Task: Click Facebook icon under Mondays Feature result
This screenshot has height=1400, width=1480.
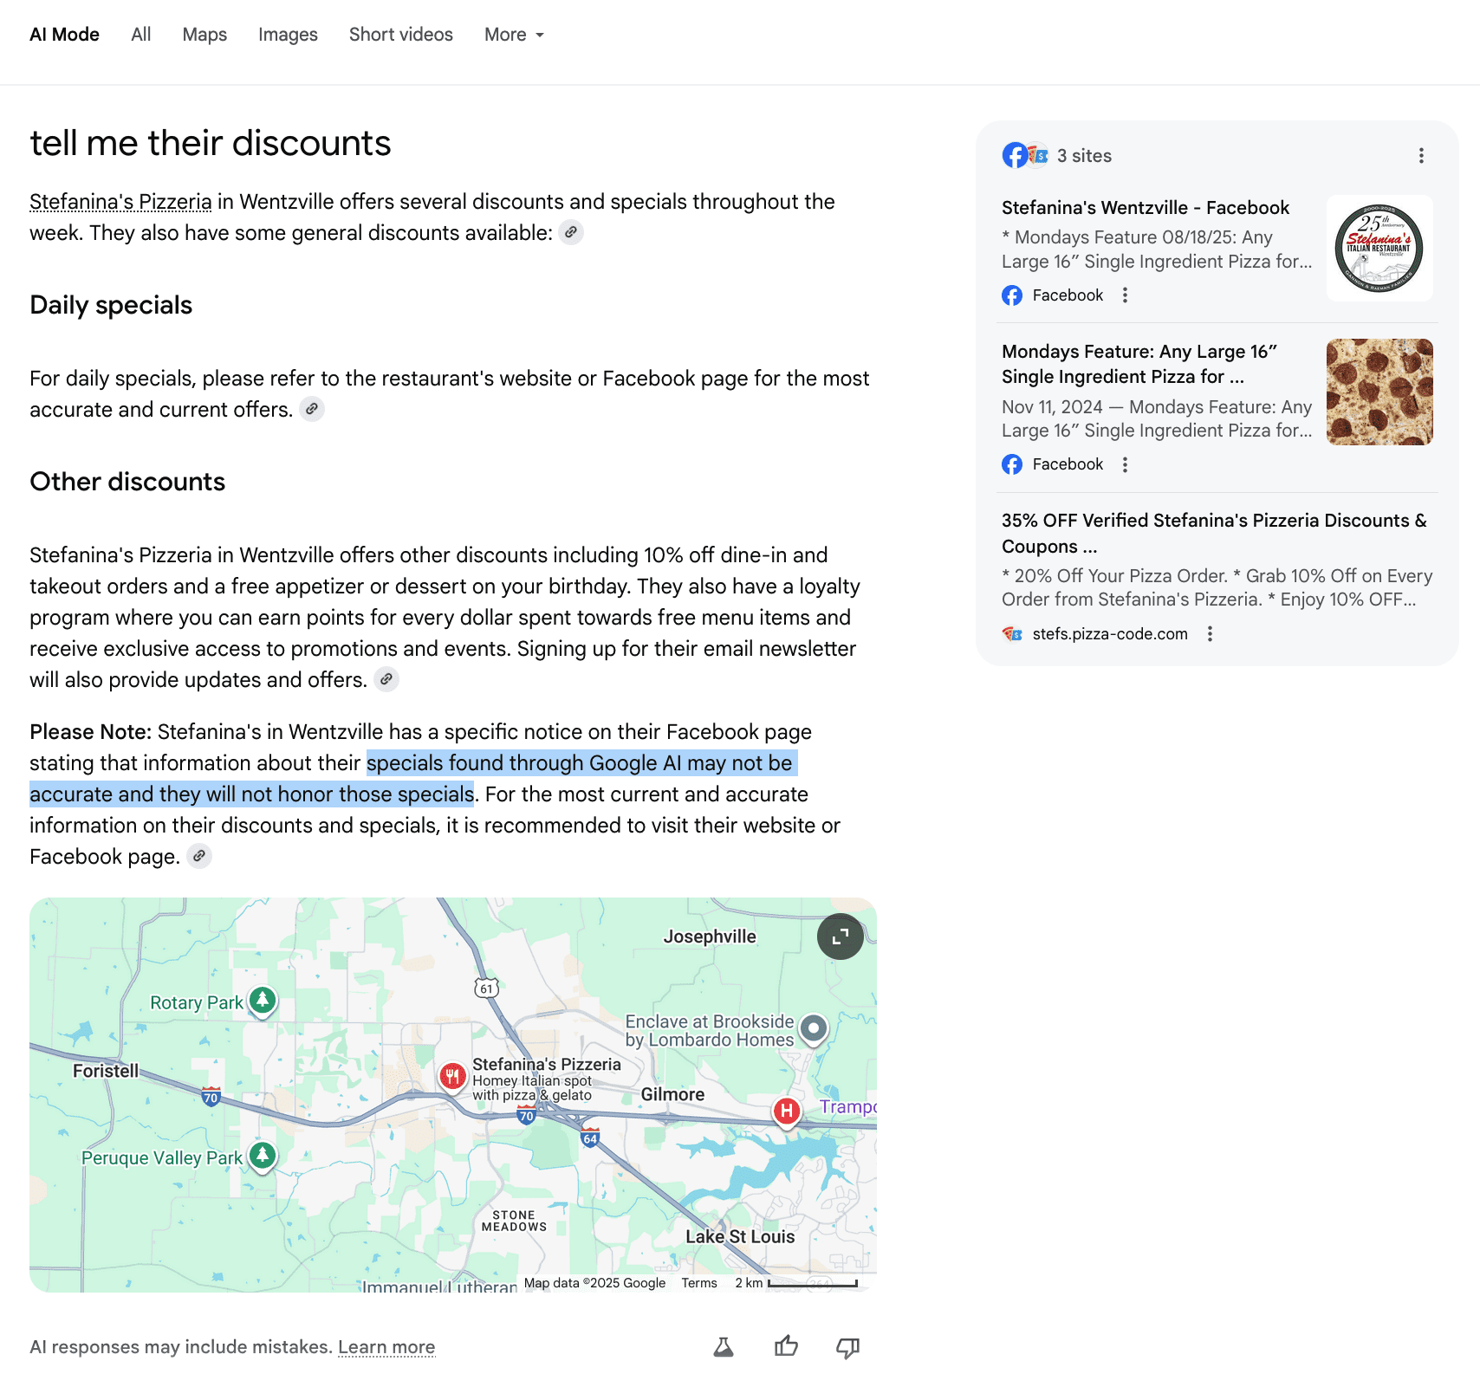Action: (1012, 464)
